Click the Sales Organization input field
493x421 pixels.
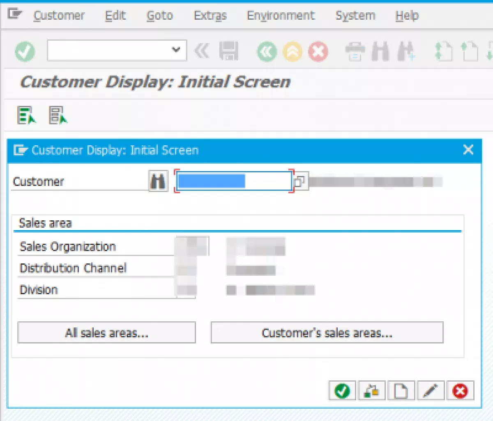tap(192, 246)
